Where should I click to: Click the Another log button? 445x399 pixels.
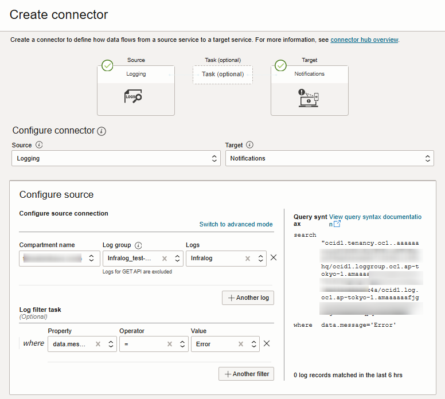pyautogui.click(x=248, y=298)
